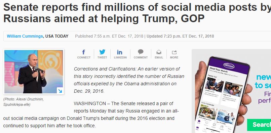Viewport: 271px width, 133px height.
Task: Open William Cummings author link
Action: (x=25, y=36)
